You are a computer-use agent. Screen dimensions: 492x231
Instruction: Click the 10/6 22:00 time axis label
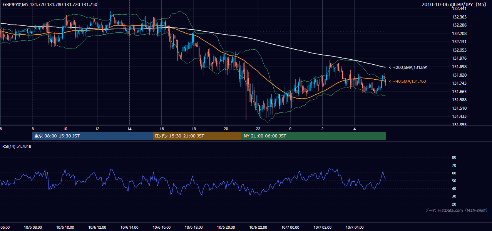pos(258,228)
